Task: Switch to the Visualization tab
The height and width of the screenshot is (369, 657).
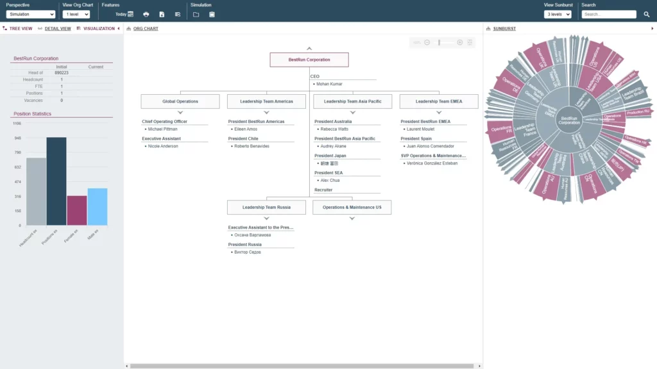Action: 99,28
